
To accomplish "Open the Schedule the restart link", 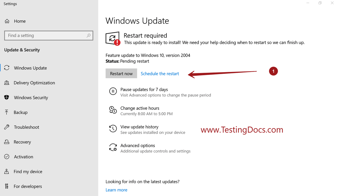I will tap(160, 73).
